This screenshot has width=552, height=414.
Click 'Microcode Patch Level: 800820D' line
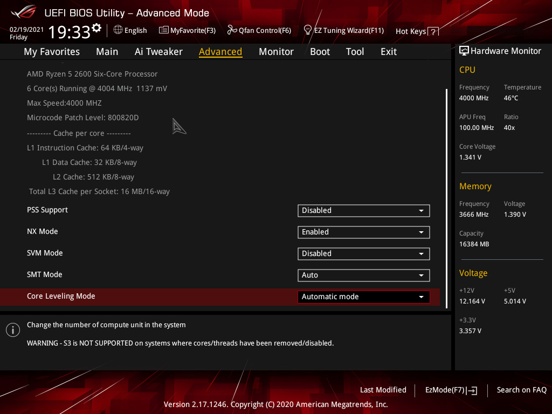82,118
